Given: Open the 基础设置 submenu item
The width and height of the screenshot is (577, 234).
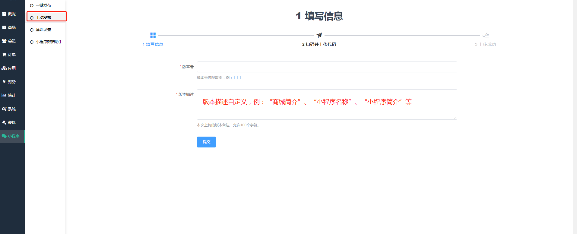Looking at the screenshot, I should coord(43,30).
